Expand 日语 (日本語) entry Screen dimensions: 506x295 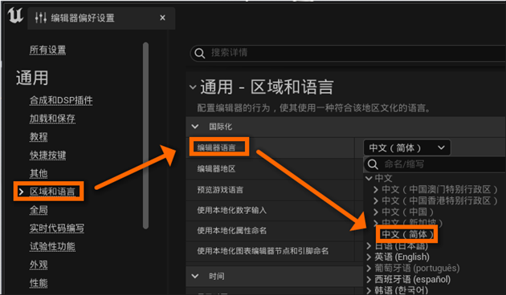coord(369,246)
